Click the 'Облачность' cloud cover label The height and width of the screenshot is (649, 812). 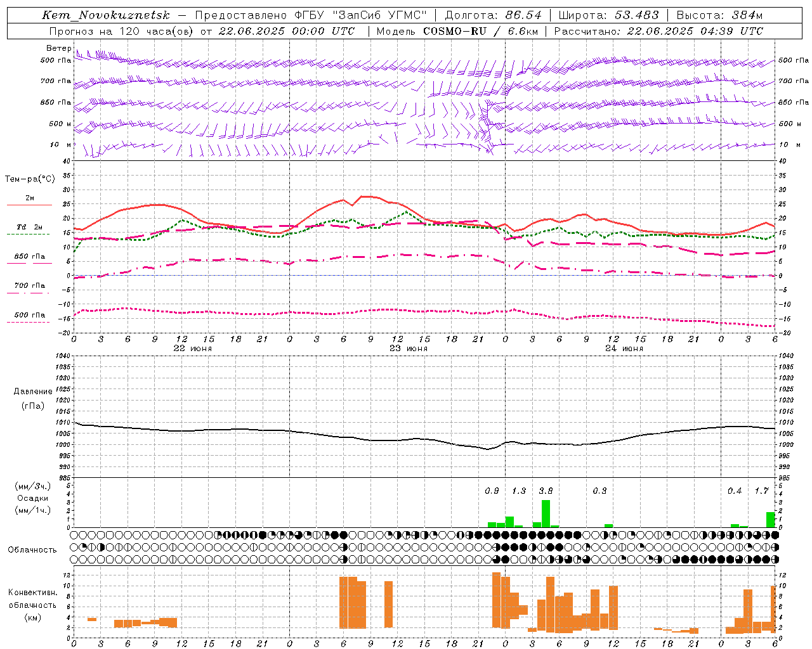coord(32,549)
